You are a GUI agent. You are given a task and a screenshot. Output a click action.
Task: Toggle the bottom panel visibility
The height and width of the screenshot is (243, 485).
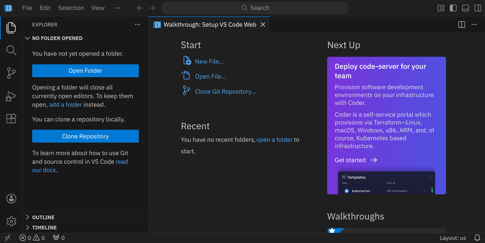coord(465,8)
